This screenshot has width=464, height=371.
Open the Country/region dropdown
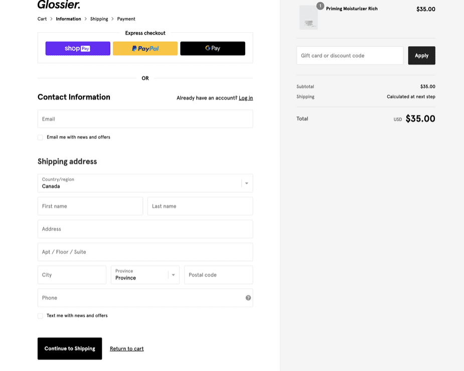(x=145, y=183)
